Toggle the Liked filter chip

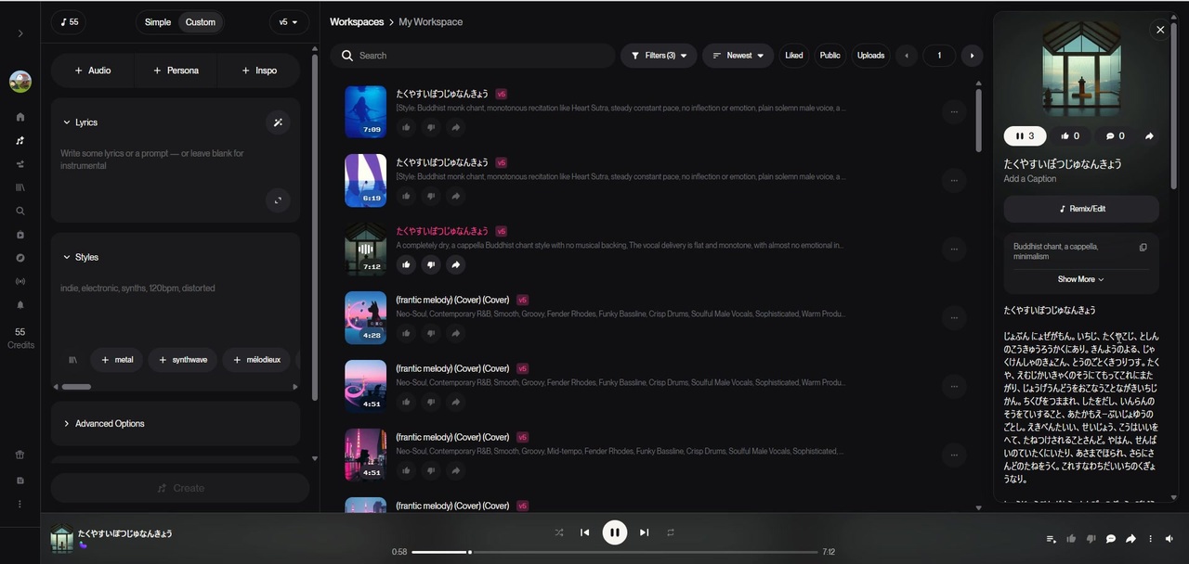[x=794, y=56]
